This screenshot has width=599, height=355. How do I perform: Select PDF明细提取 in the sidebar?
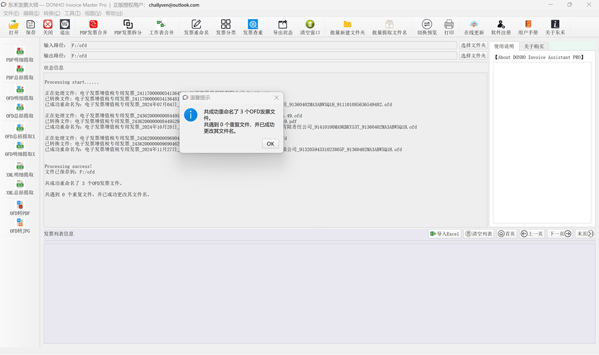20,55
